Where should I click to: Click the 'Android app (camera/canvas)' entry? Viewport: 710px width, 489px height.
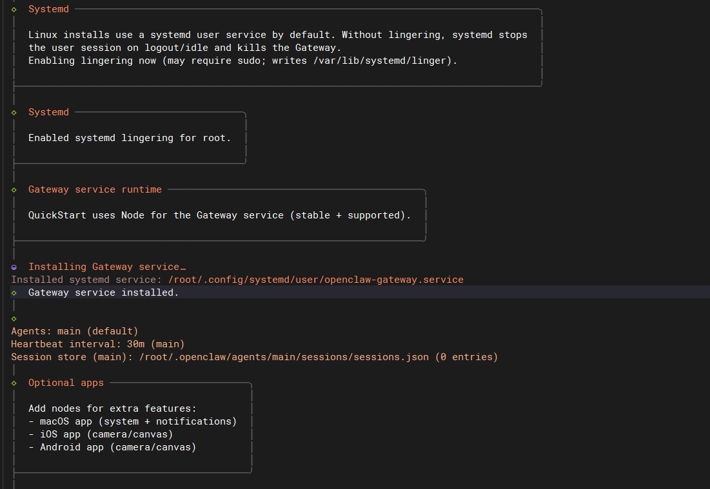[118, 447]
